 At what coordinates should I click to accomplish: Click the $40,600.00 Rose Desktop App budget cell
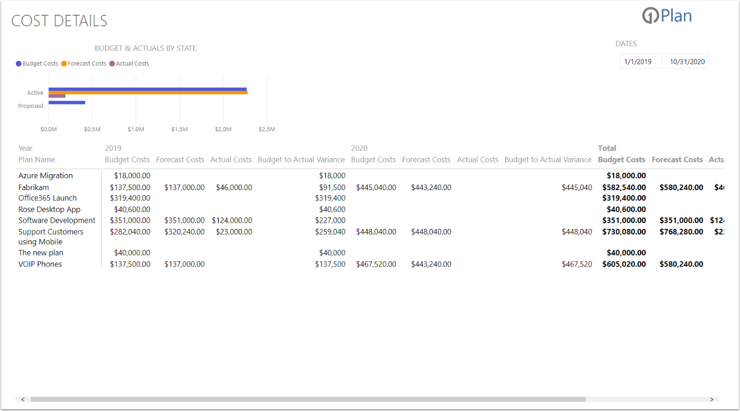(x=132, y=209)
